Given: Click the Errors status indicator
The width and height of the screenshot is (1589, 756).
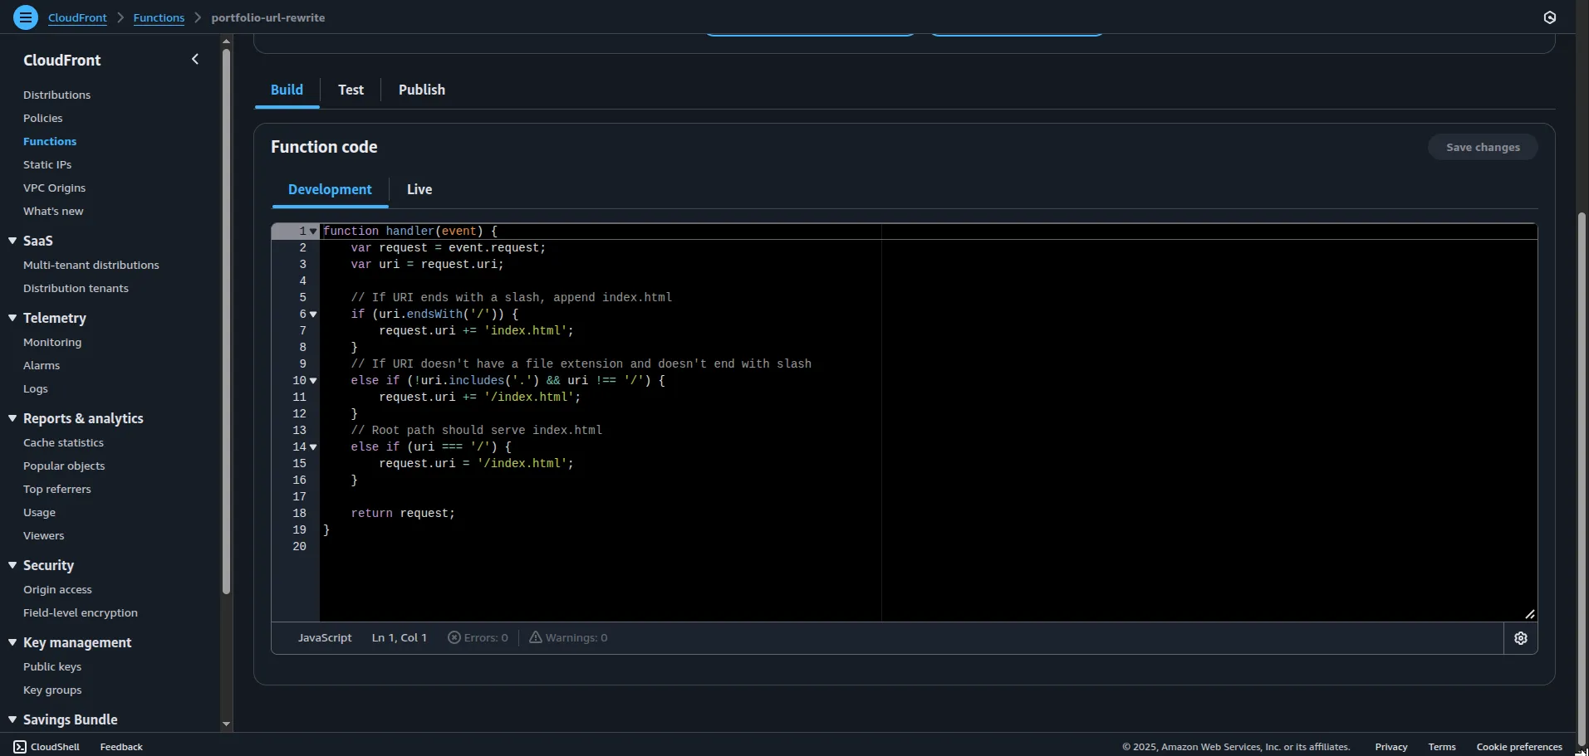Looking at the screenshot, I should pos(478,638).
